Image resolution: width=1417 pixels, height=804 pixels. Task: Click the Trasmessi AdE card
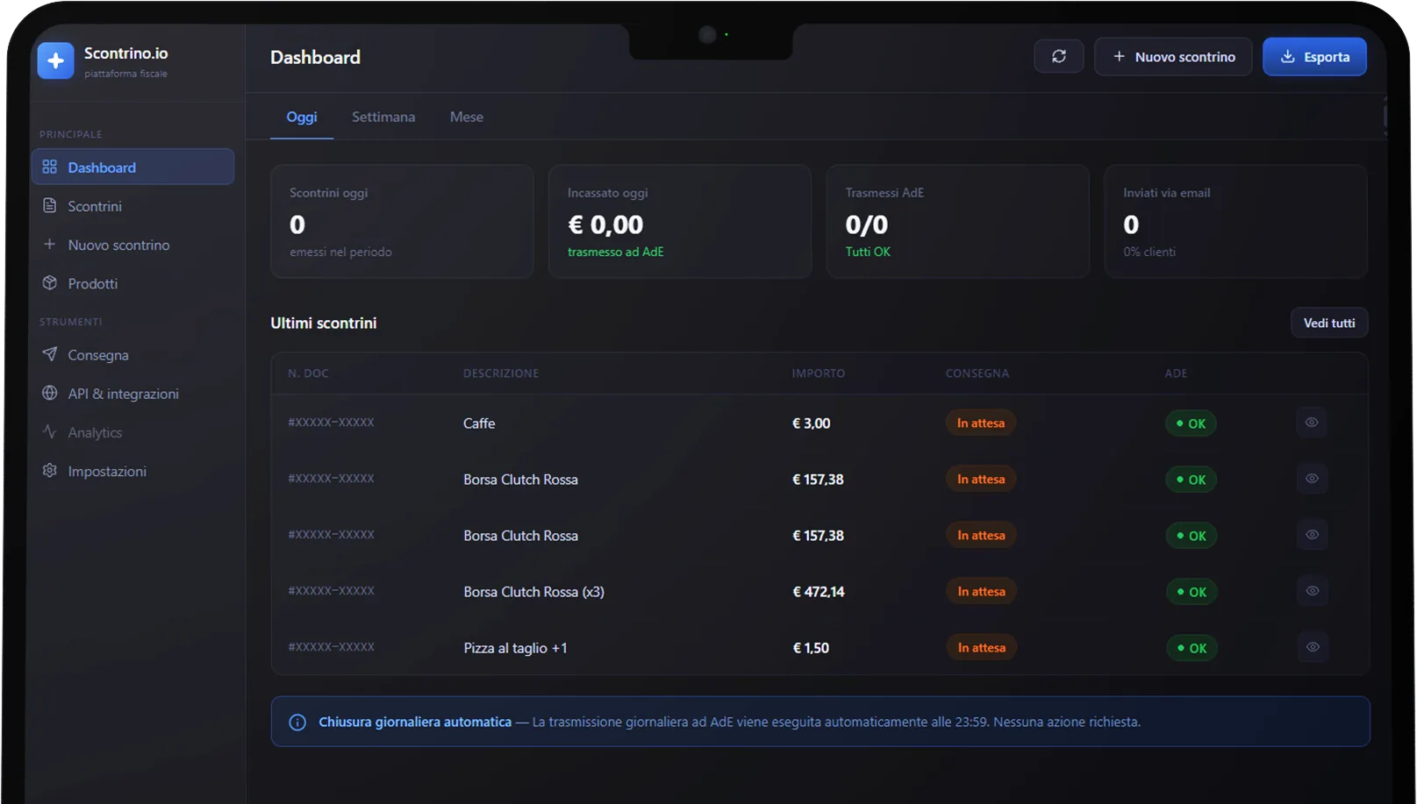click(958, 222)
